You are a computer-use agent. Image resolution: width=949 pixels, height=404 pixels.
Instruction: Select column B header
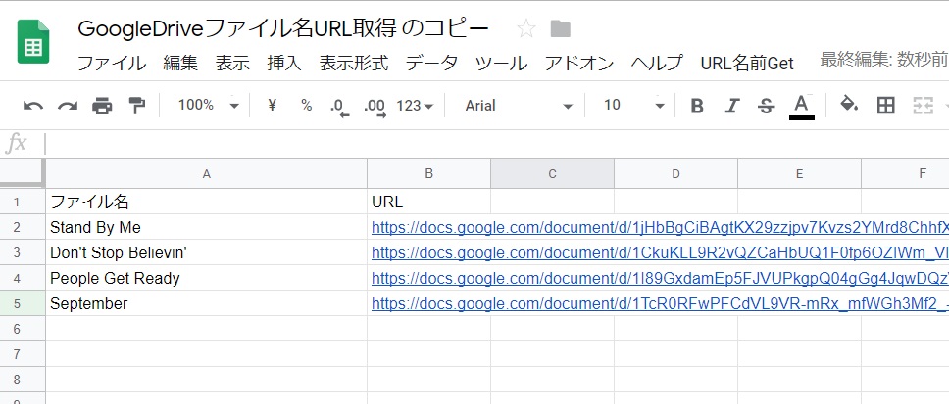[428, 174]
